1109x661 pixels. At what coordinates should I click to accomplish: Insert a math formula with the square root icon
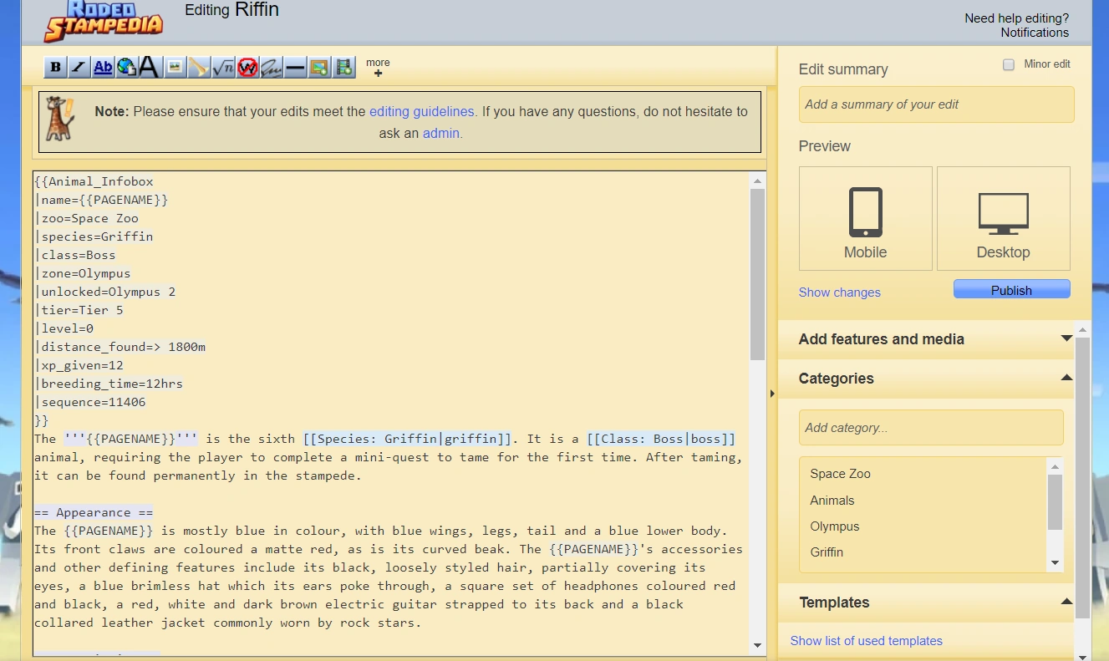click(223, 68)
